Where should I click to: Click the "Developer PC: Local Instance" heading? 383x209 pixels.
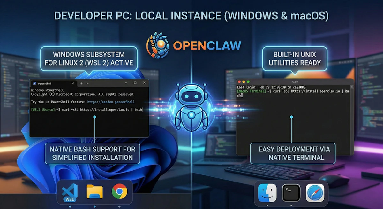click(x=191, y=16)
